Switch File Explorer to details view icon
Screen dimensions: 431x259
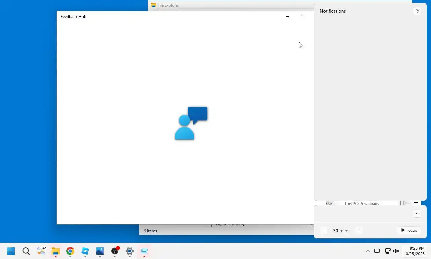click(408, 204)
